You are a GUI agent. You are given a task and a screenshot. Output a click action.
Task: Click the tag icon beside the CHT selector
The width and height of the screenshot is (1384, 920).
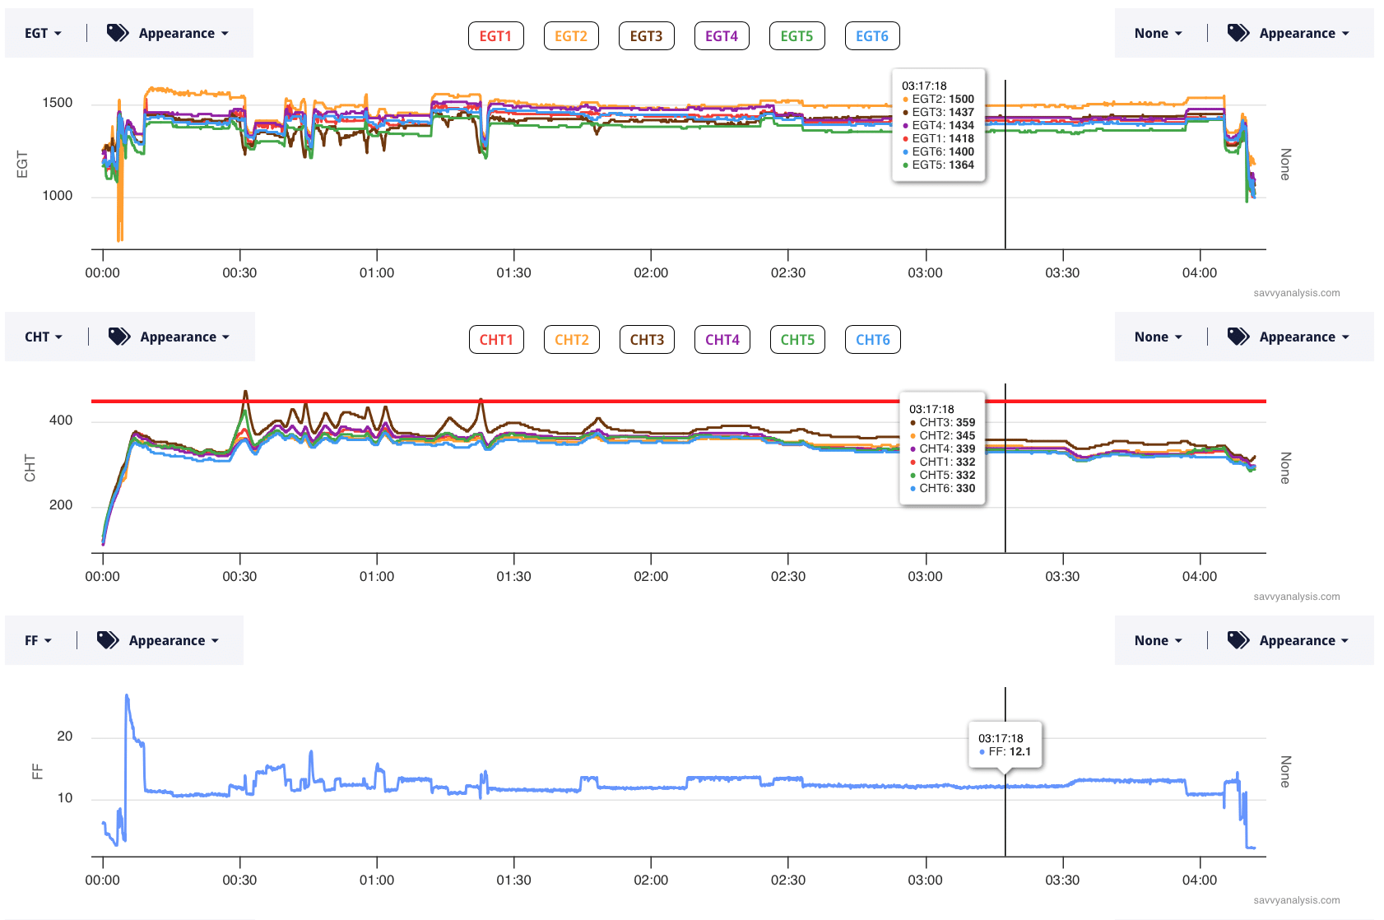click(119, 337)
